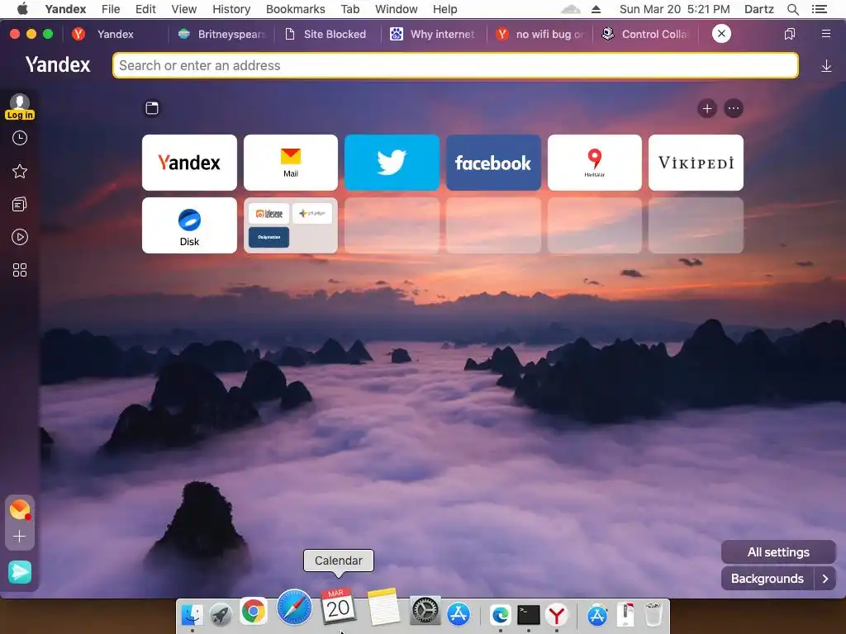
Task: Switch to the Site Blocked tab
Action: click(326, 34)
